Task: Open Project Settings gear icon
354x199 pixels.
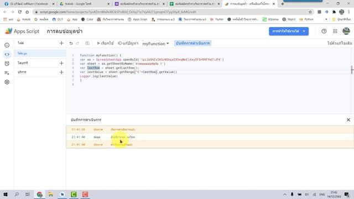Action: pos(7,82)
